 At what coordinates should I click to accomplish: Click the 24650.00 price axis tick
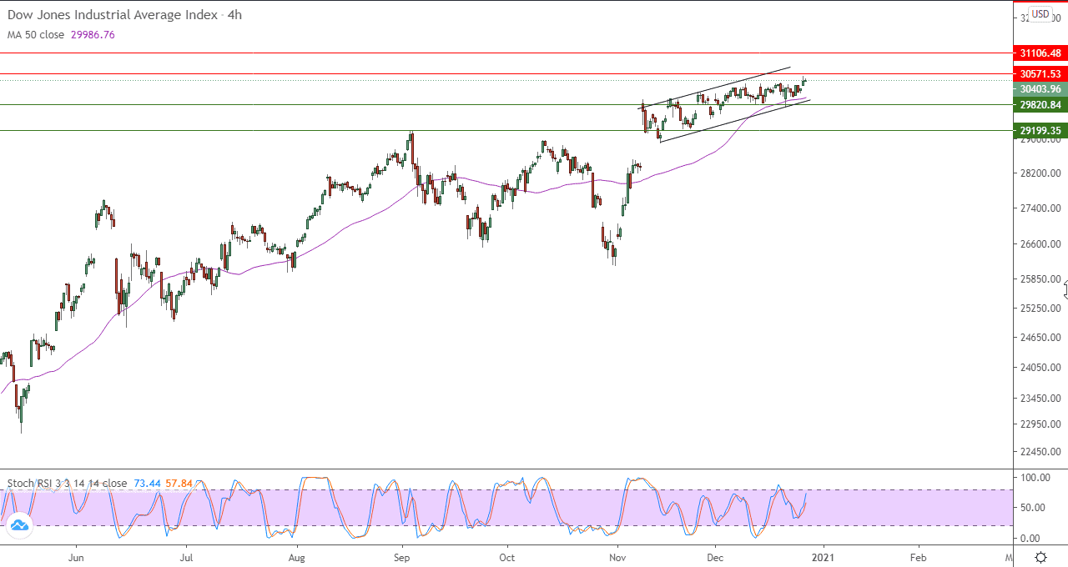click(x=1040, y=338)
